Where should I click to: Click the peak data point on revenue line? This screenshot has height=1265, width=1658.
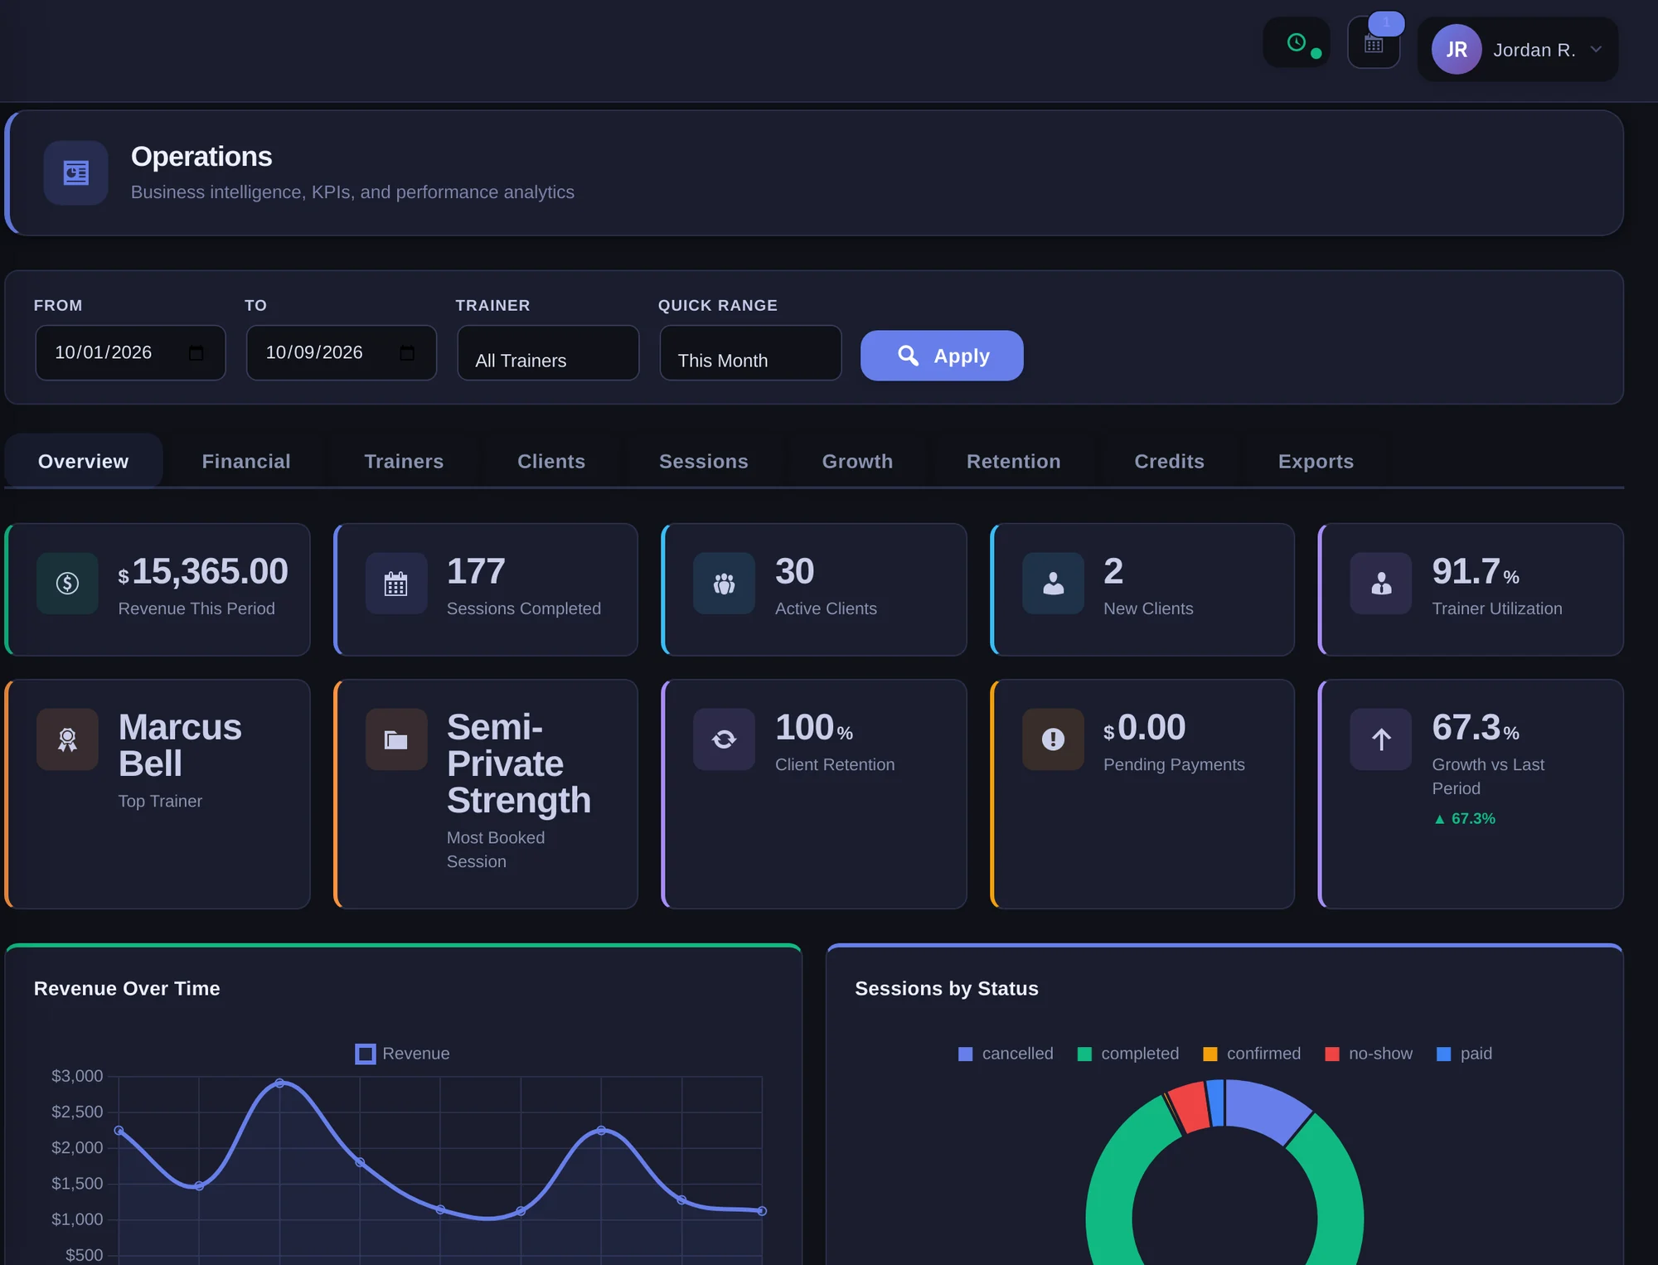click(x=279, y=1083)
